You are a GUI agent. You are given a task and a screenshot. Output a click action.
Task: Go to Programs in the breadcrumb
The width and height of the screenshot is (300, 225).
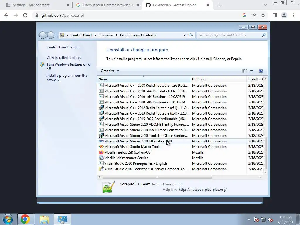(106, 35)
